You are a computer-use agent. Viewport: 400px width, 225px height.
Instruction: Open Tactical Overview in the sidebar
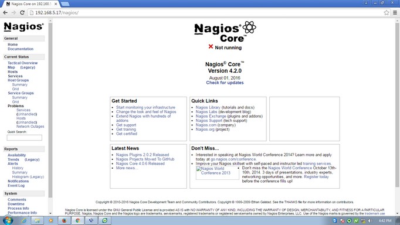coord(22,63)
